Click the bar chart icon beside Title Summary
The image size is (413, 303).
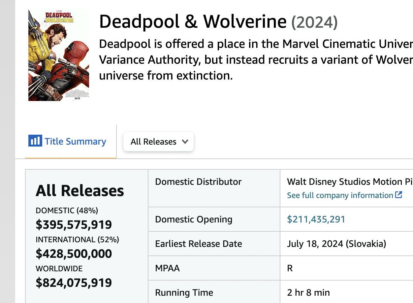coord(35,141)
